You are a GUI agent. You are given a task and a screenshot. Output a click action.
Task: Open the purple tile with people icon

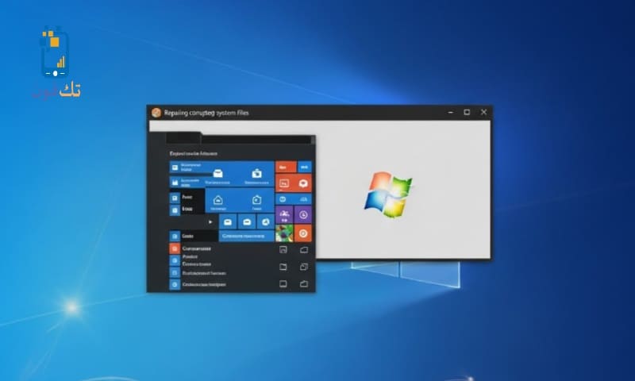point(283,215)
